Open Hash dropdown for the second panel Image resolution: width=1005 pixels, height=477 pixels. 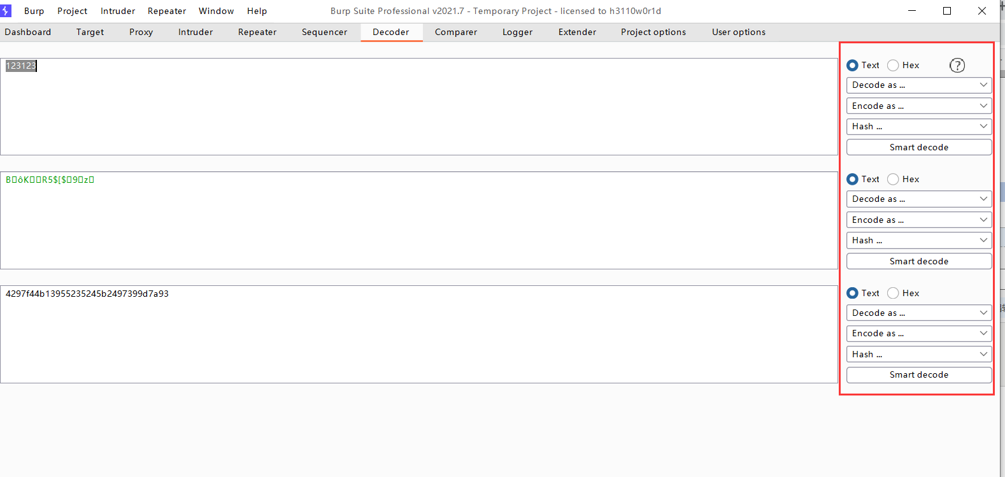click(x=919, y=240)
